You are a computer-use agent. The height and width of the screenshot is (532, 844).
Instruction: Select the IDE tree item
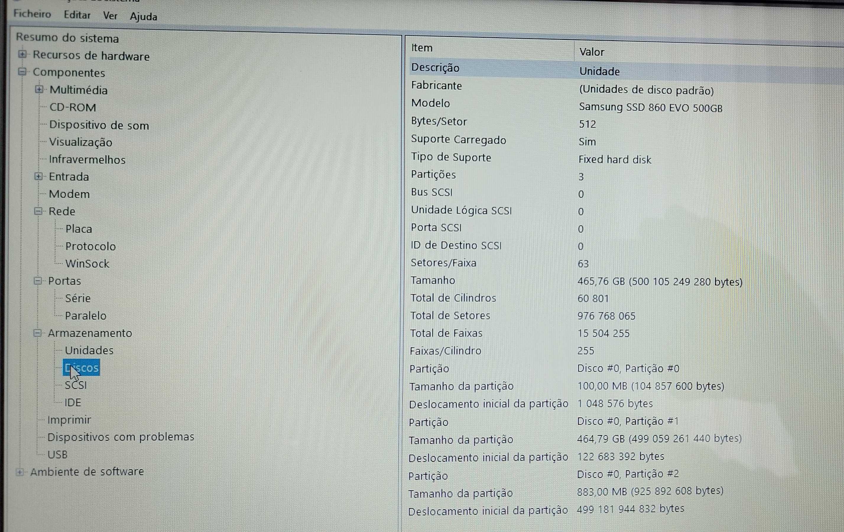pos(73,401)
